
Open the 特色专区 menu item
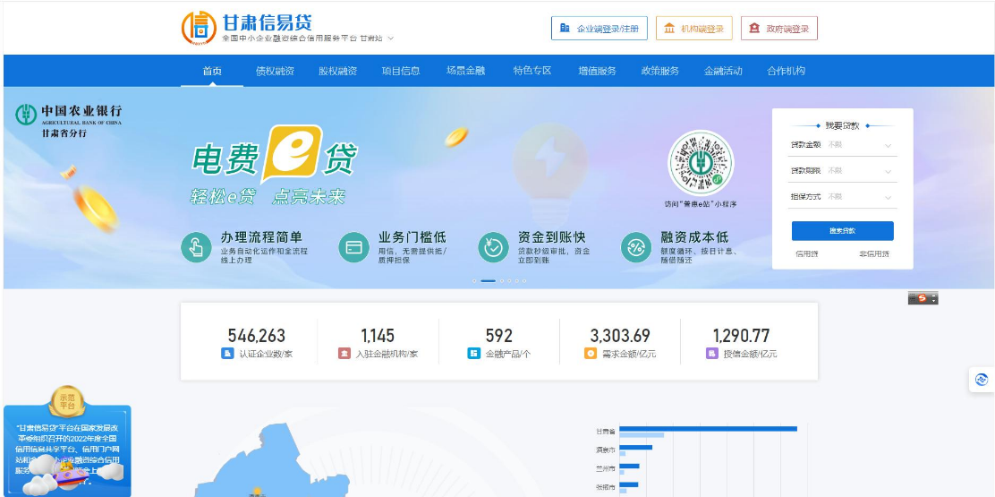tap(532, 71)
